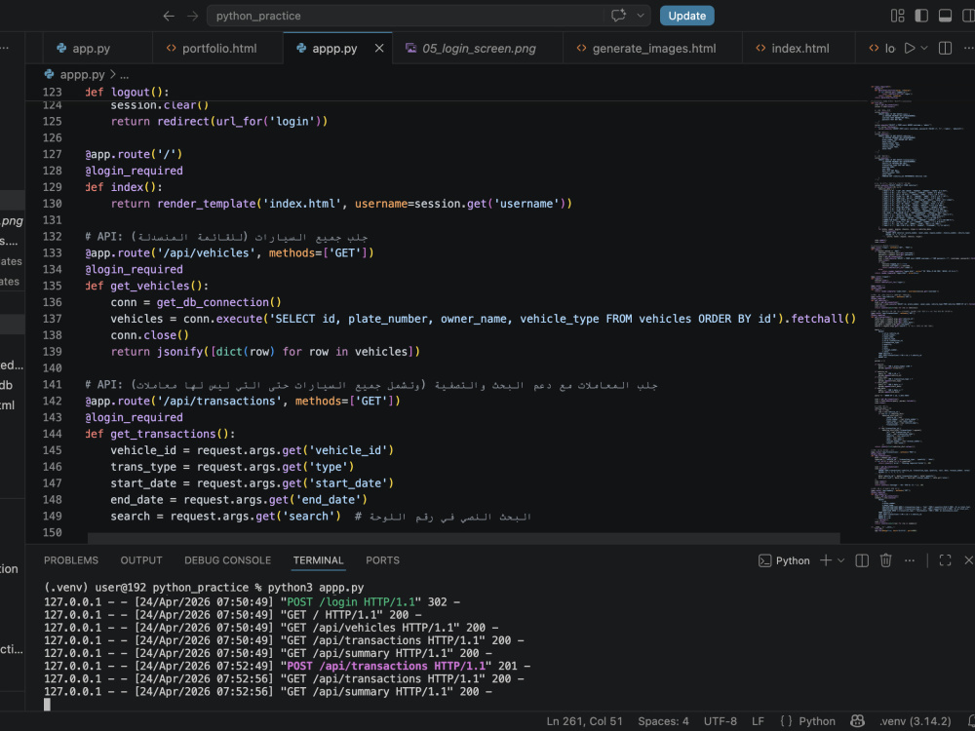Change the LF end-of-line sequence
The image size is (975, 731).
click(758, 721)
